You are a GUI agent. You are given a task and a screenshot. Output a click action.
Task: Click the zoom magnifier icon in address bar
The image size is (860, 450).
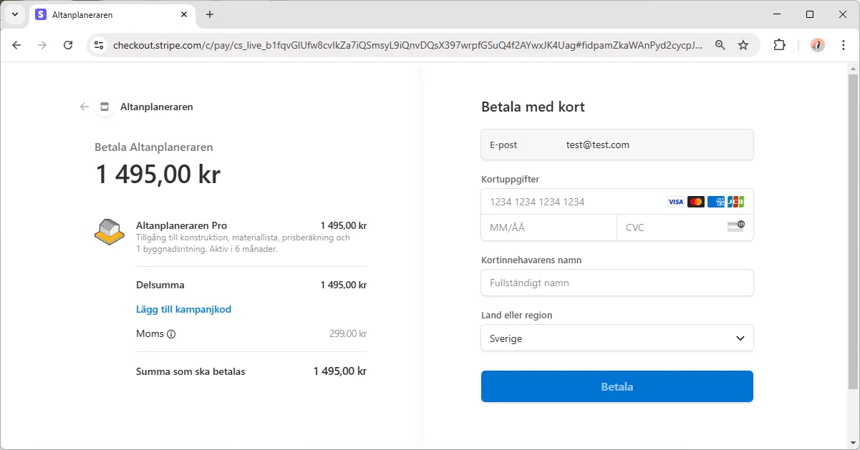tap(720, 45)
